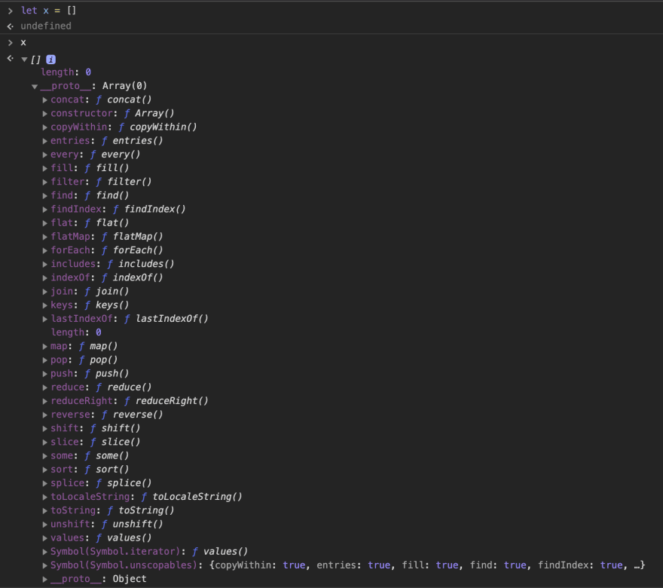The image size is (663, 588).
Task: Click the 'ƒ concat()' function value
Action: (x=124, y=100)
